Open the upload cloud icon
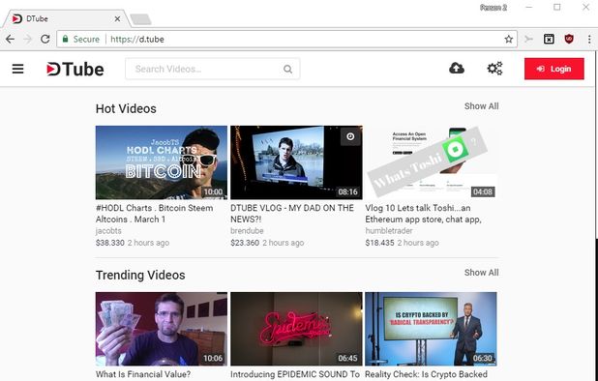 click(x=457, y=69)
